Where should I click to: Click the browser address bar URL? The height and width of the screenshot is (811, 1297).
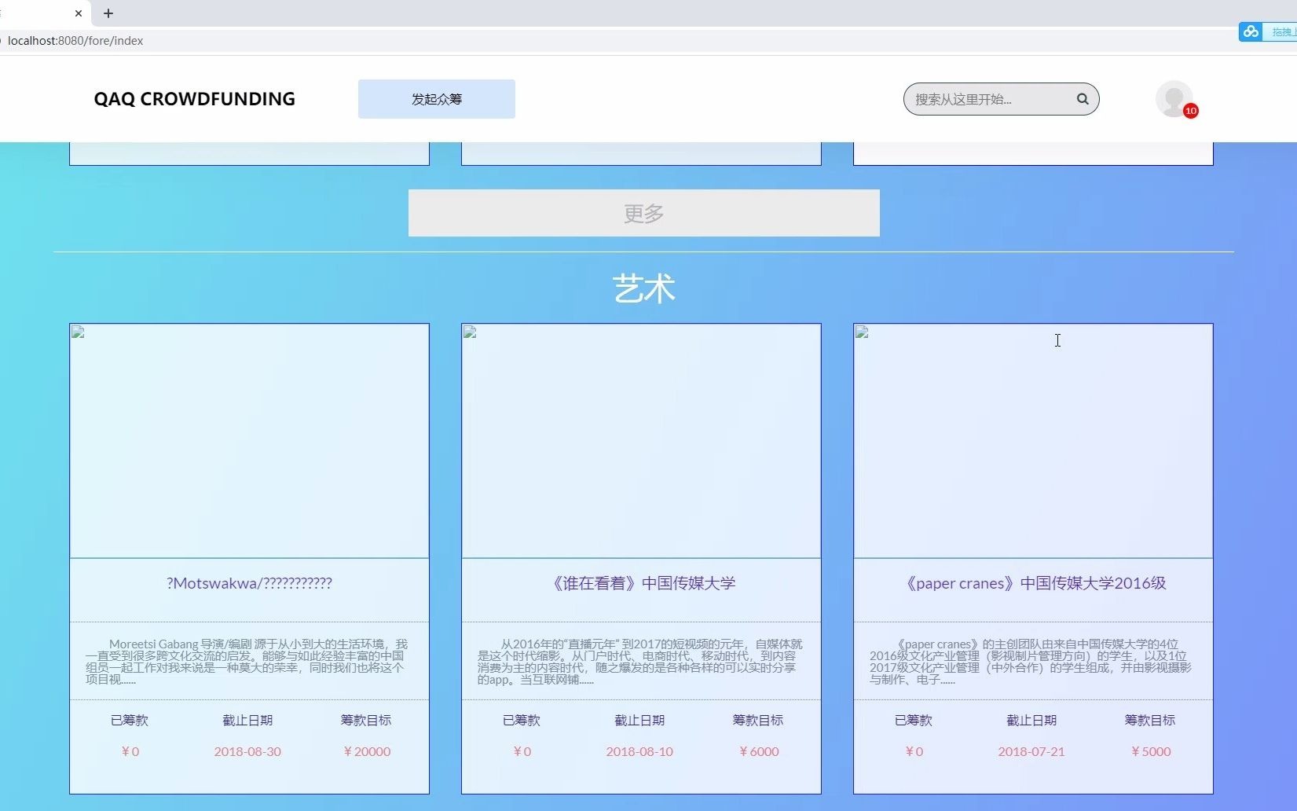pyautogui.click(x=75, y=41)
